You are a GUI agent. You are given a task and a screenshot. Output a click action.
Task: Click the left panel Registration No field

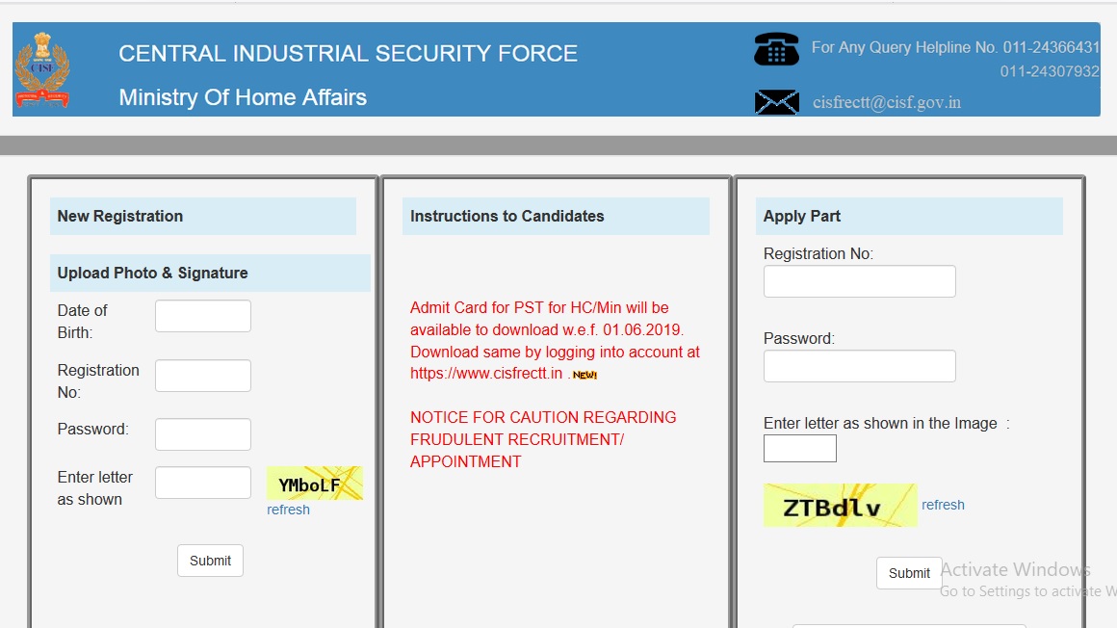[x=202, y=376]
